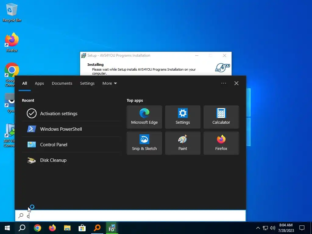The height and width of the screenshot is (234, 312).
Task: Open Firefox tile in Top apps
Action: pos(221,143)
